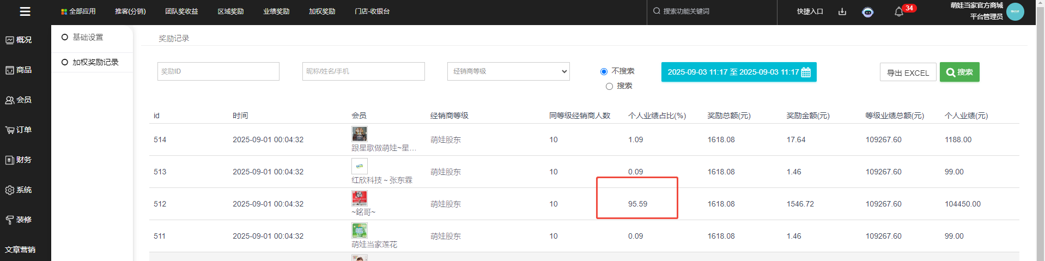Click the green 搜索 button
Viewport: 1045px width, 261px height.
(x=959, y=72)
